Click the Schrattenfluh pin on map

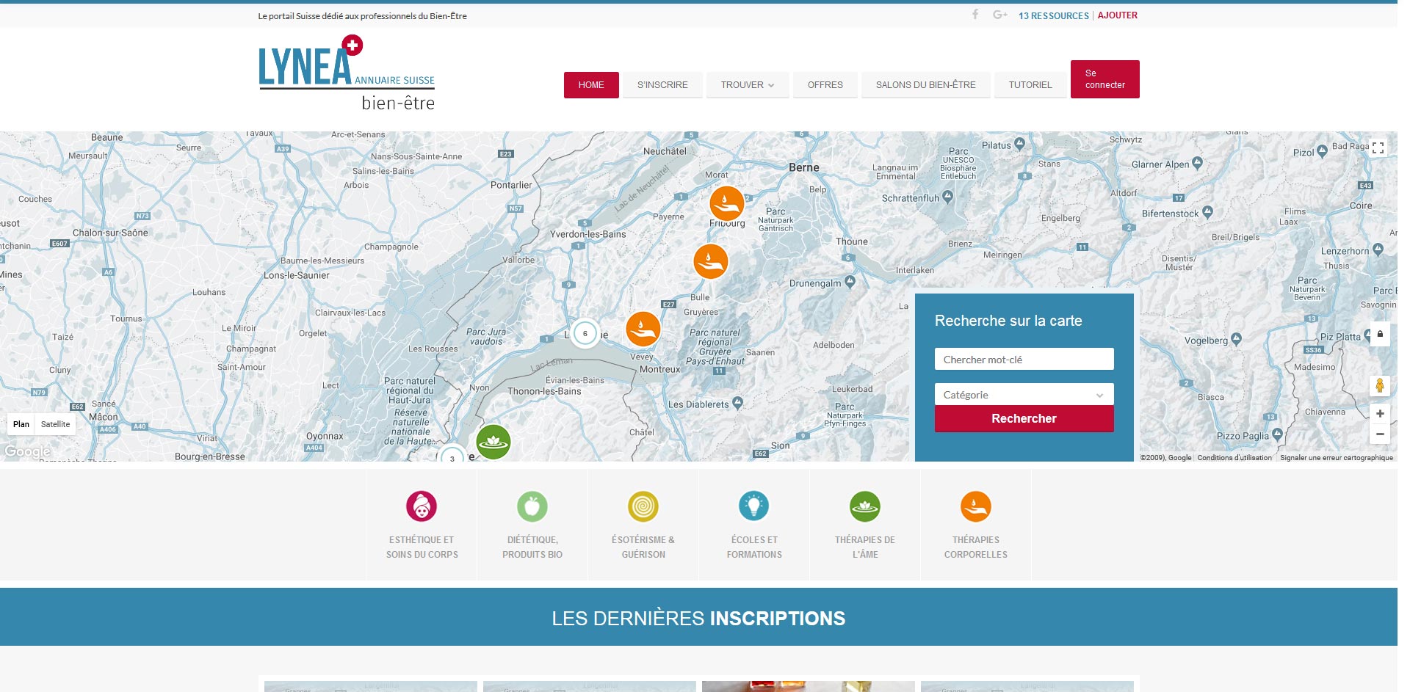947,197
